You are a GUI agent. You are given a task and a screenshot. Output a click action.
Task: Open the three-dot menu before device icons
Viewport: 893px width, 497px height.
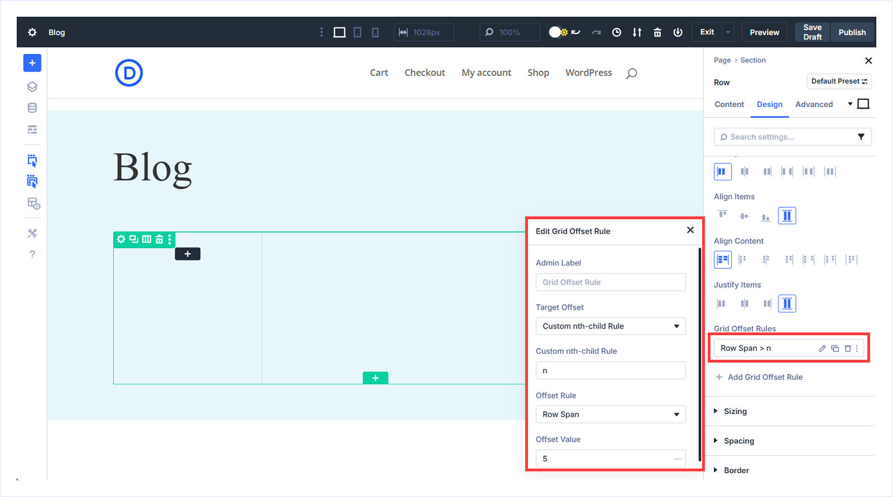321,32
